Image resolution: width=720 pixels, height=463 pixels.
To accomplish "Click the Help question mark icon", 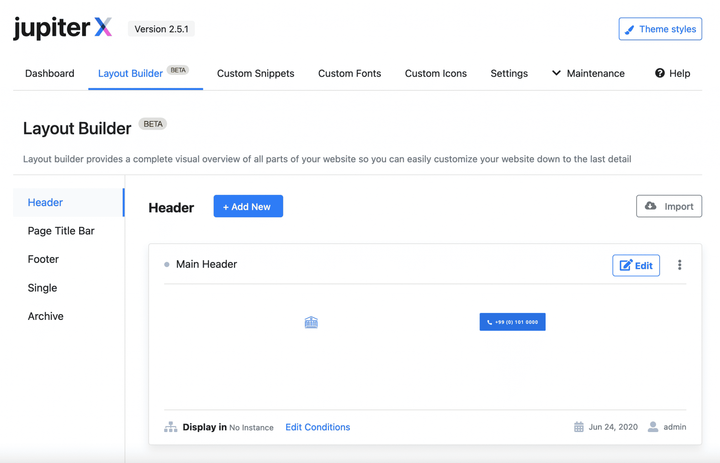I will point(660,73).
